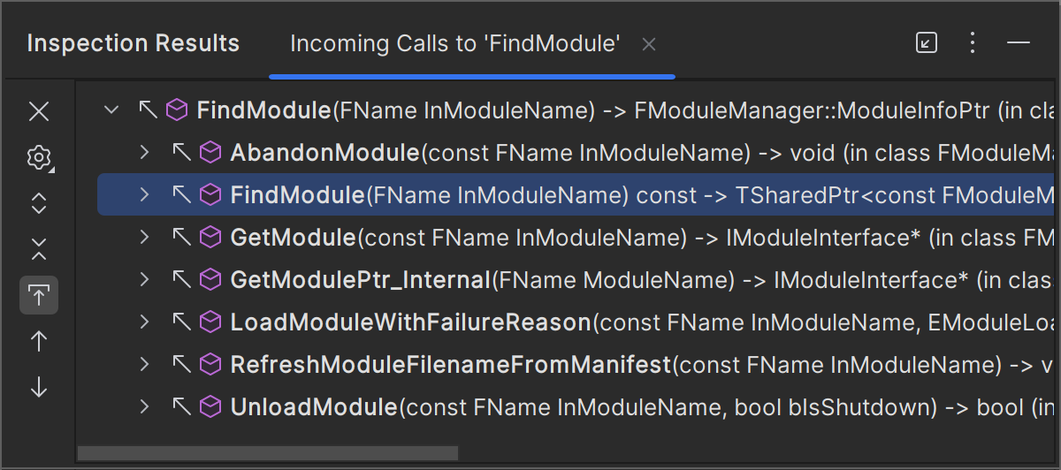Go to next occurrence down arrow

(x=39, y=387)
